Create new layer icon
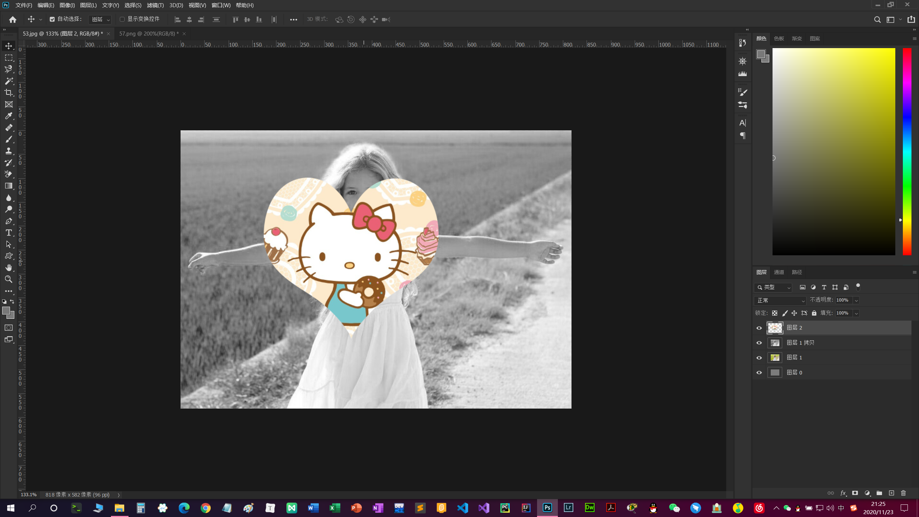Viewport: 919px width, 517px height. tap(891, 493)
